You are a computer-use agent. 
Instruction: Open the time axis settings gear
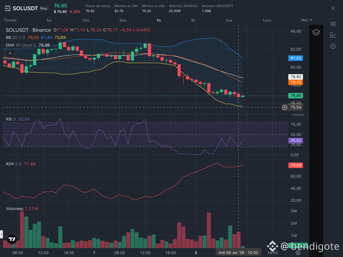click(x=298, y=252)
